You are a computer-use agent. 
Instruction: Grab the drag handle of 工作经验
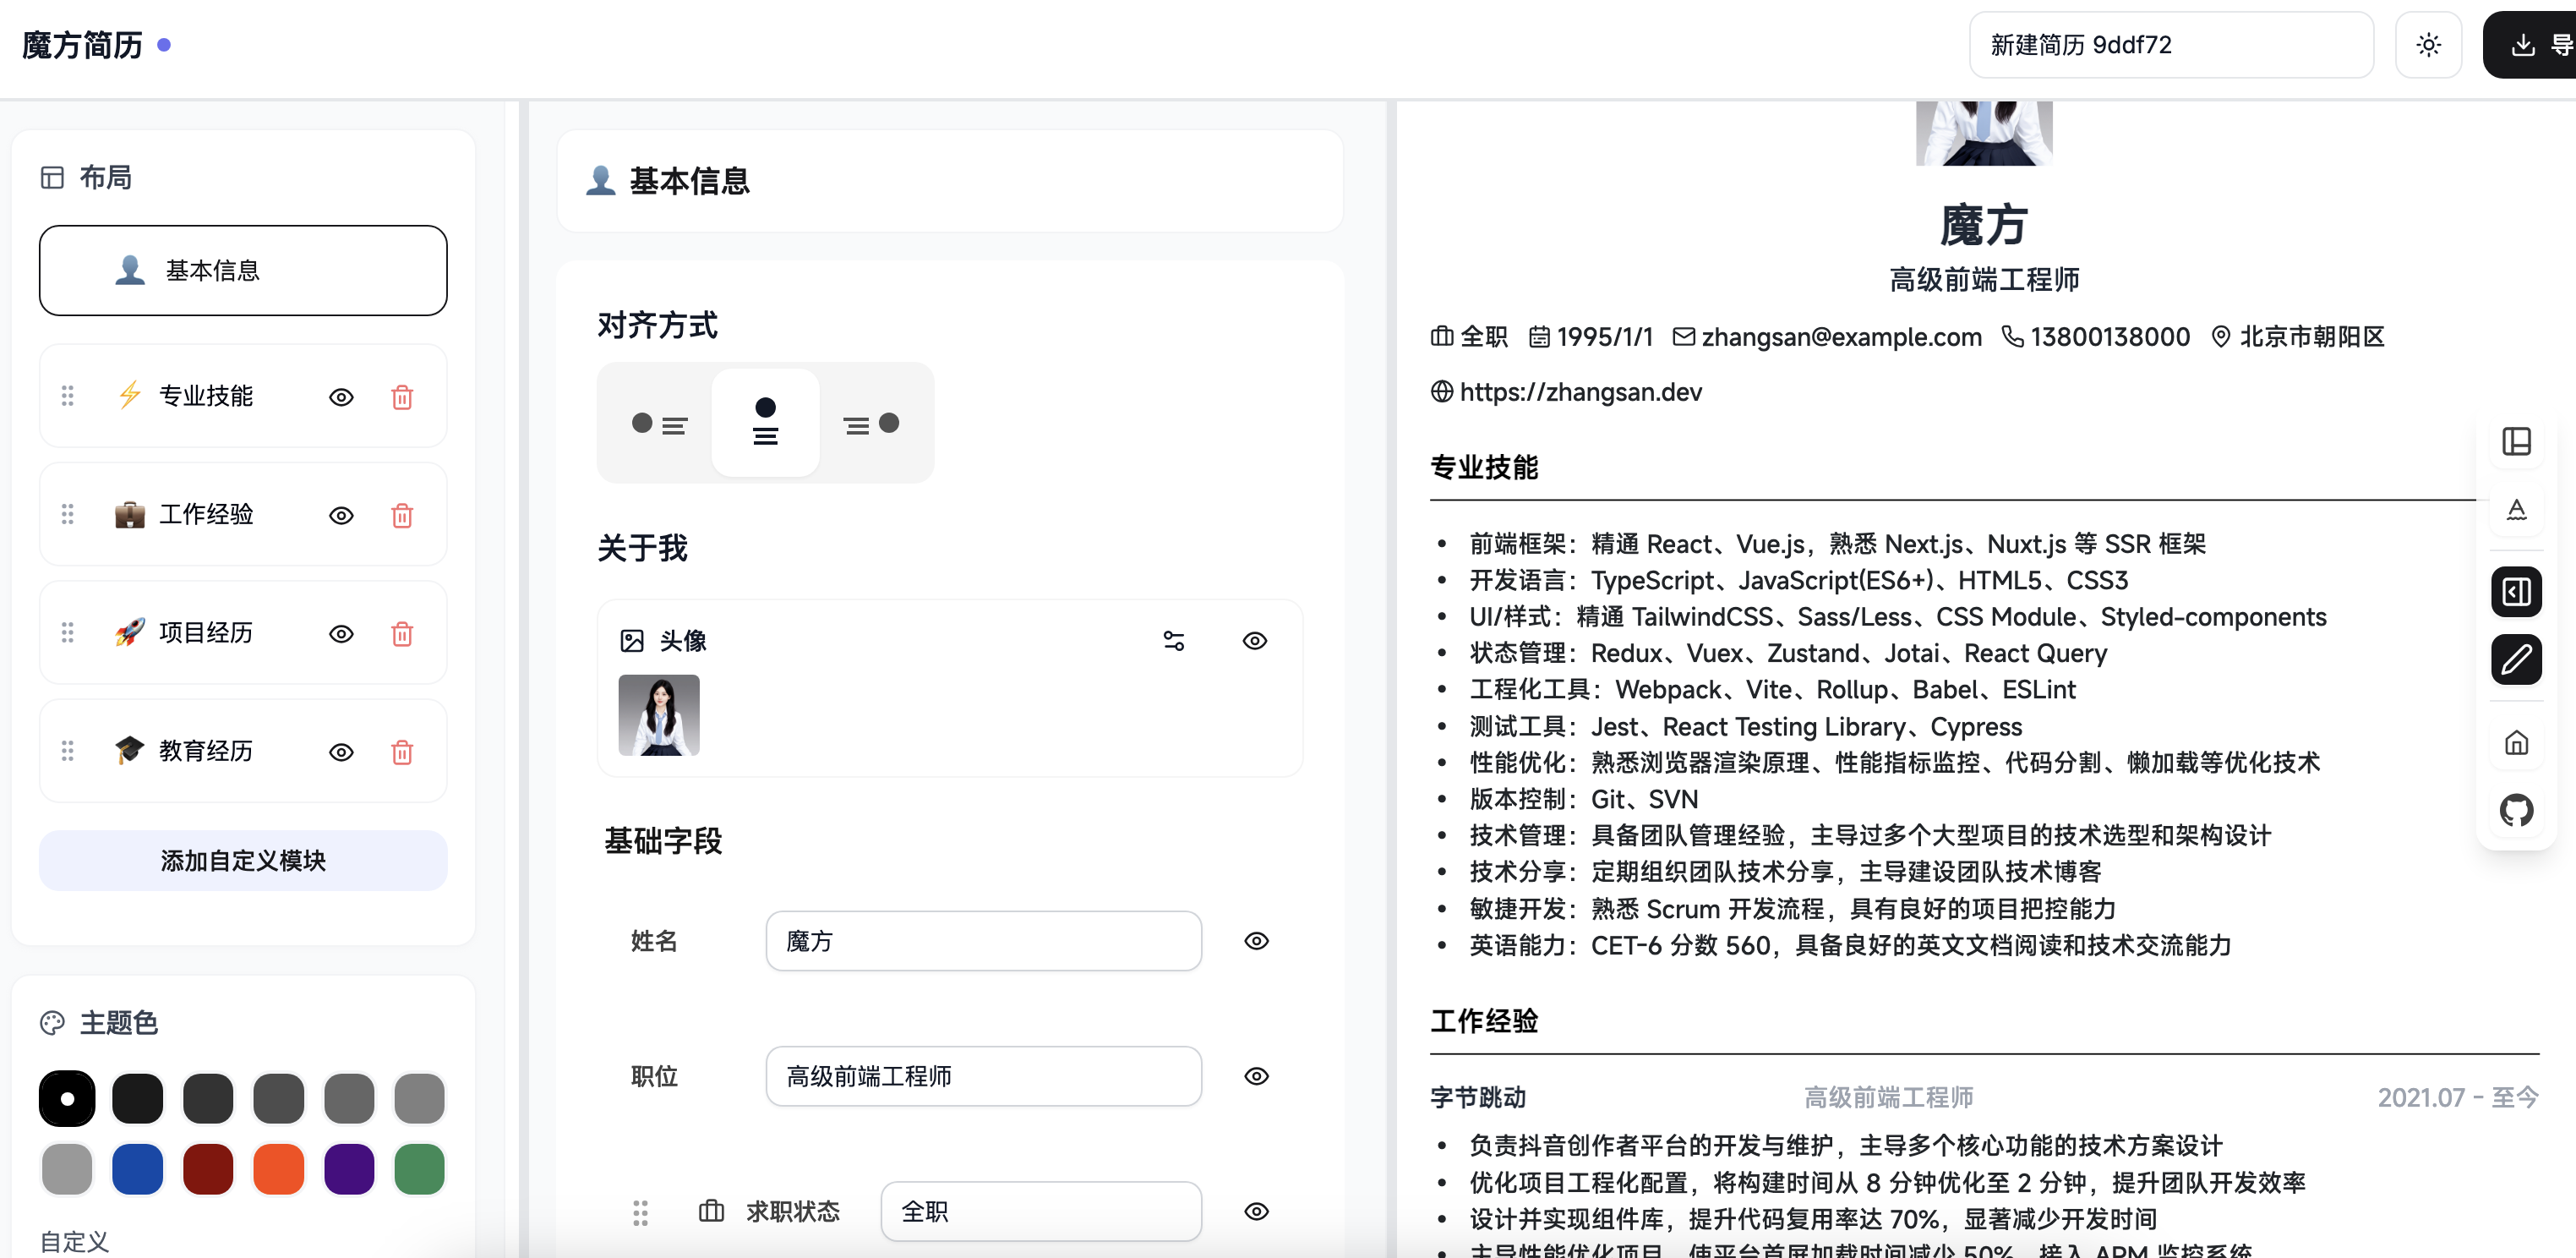(x=68, y=514)
